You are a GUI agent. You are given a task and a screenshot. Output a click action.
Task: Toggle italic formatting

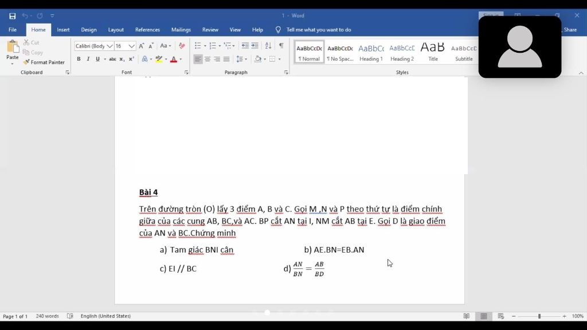pyautogui.click(x=88, y=59)
